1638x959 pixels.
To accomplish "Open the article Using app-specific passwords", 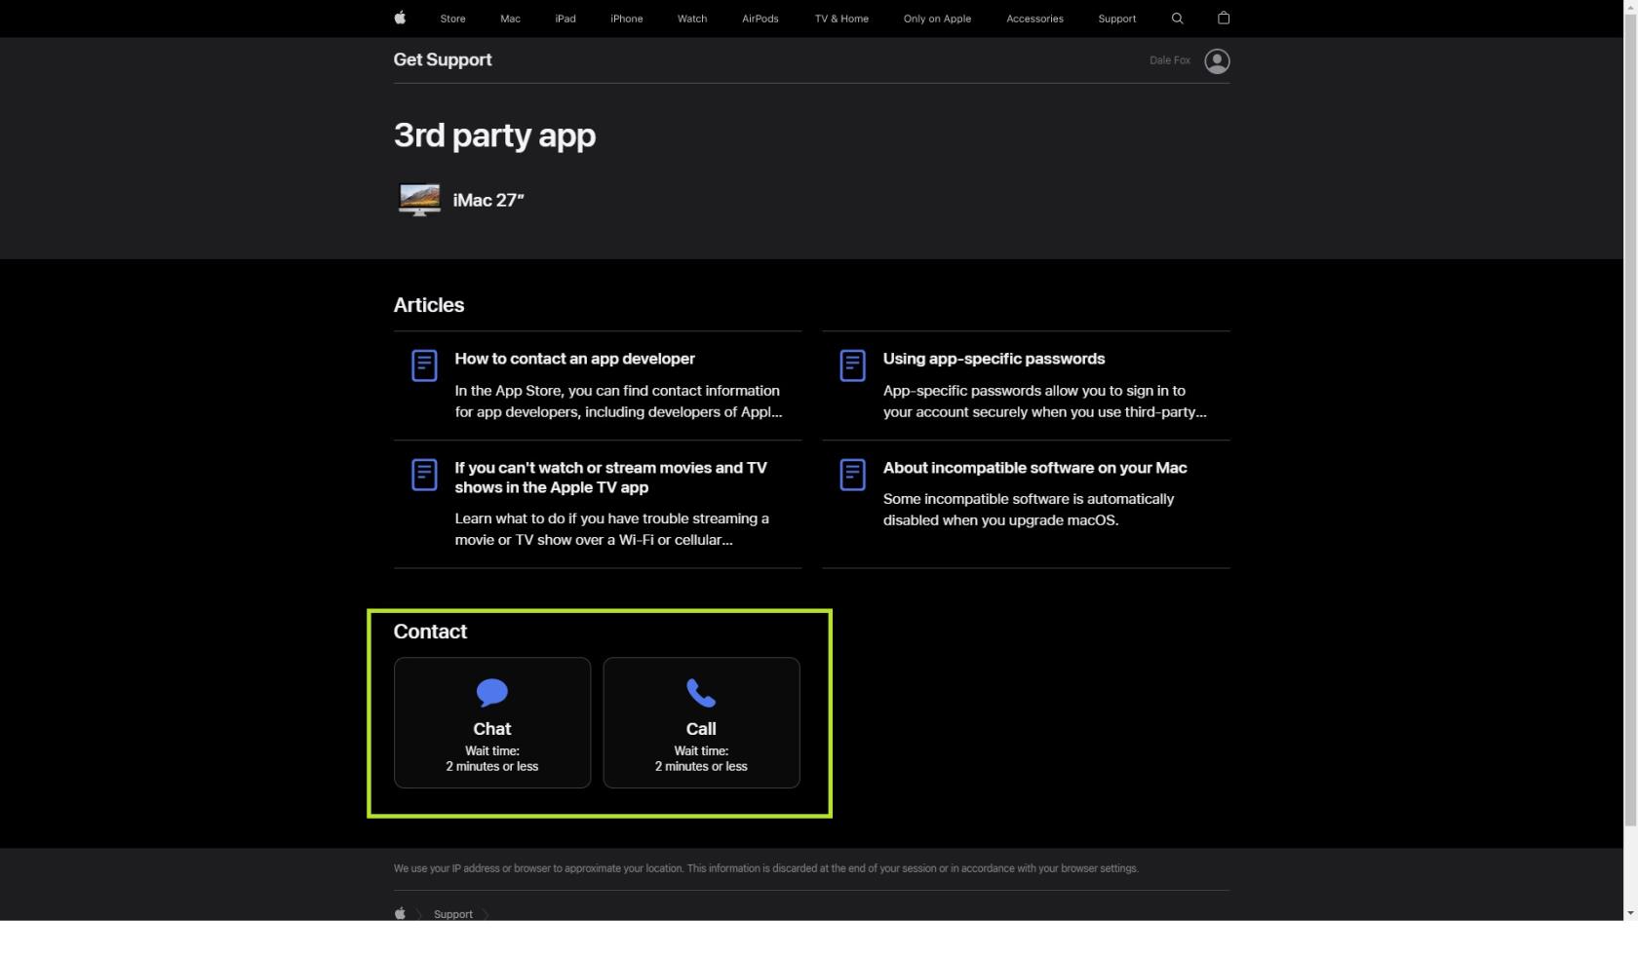I will [994, 359].
